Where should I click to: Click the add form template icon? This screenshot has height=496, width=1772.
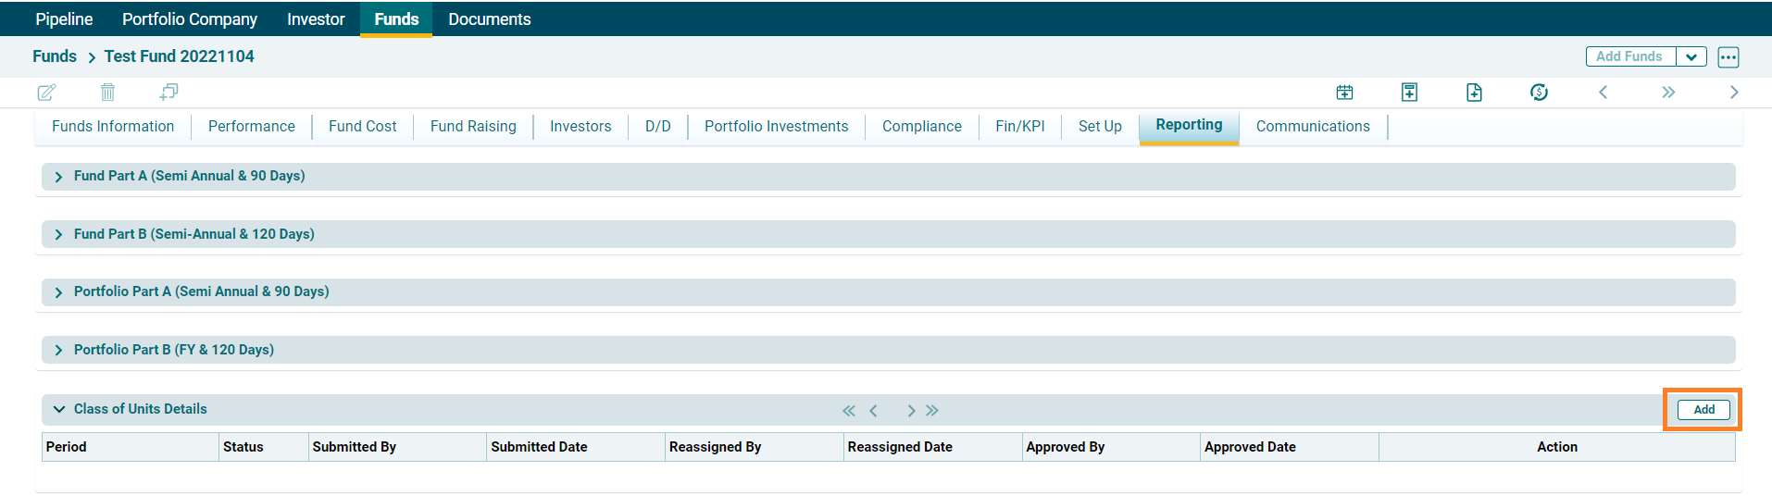1409,93
